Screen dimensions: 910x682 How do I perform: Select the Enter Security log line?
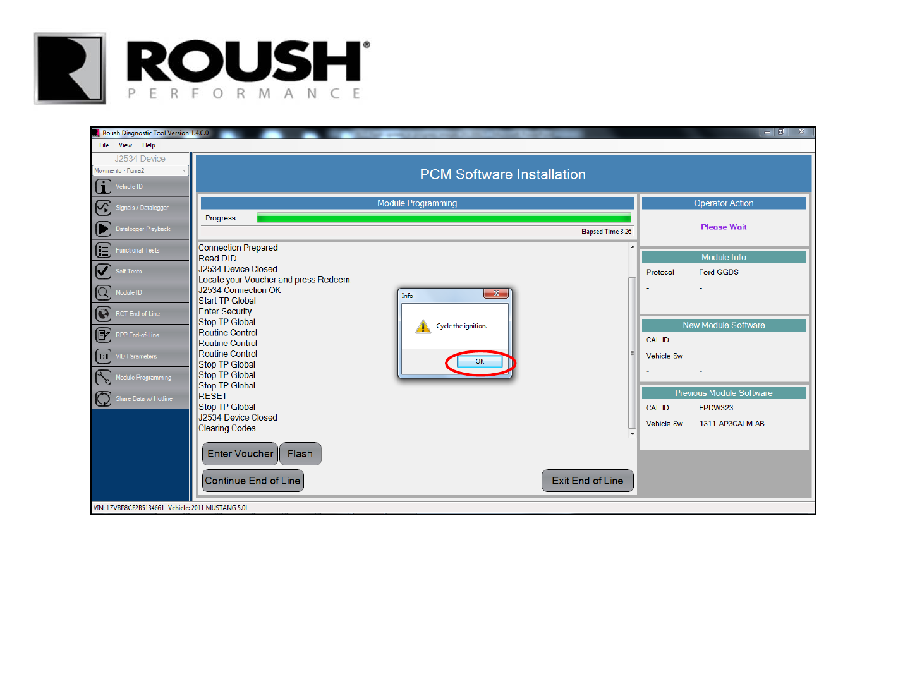click(225, 311)
